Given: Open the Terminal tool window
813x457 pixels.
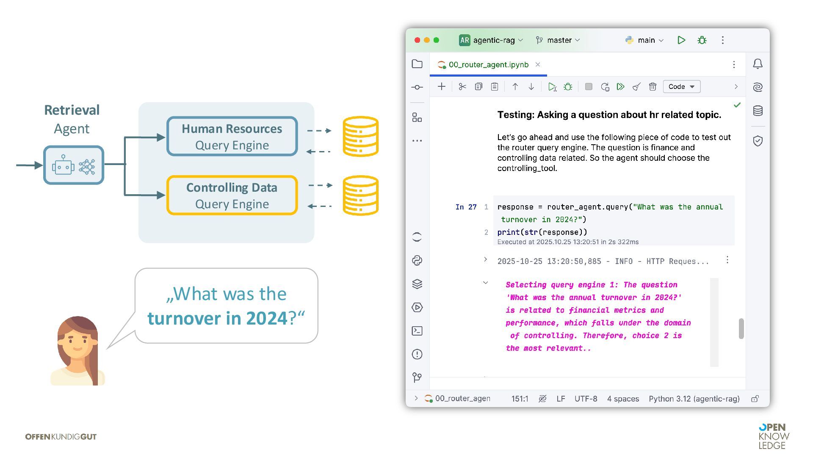Looking at the screenshot, I should [x=417, y=331].
